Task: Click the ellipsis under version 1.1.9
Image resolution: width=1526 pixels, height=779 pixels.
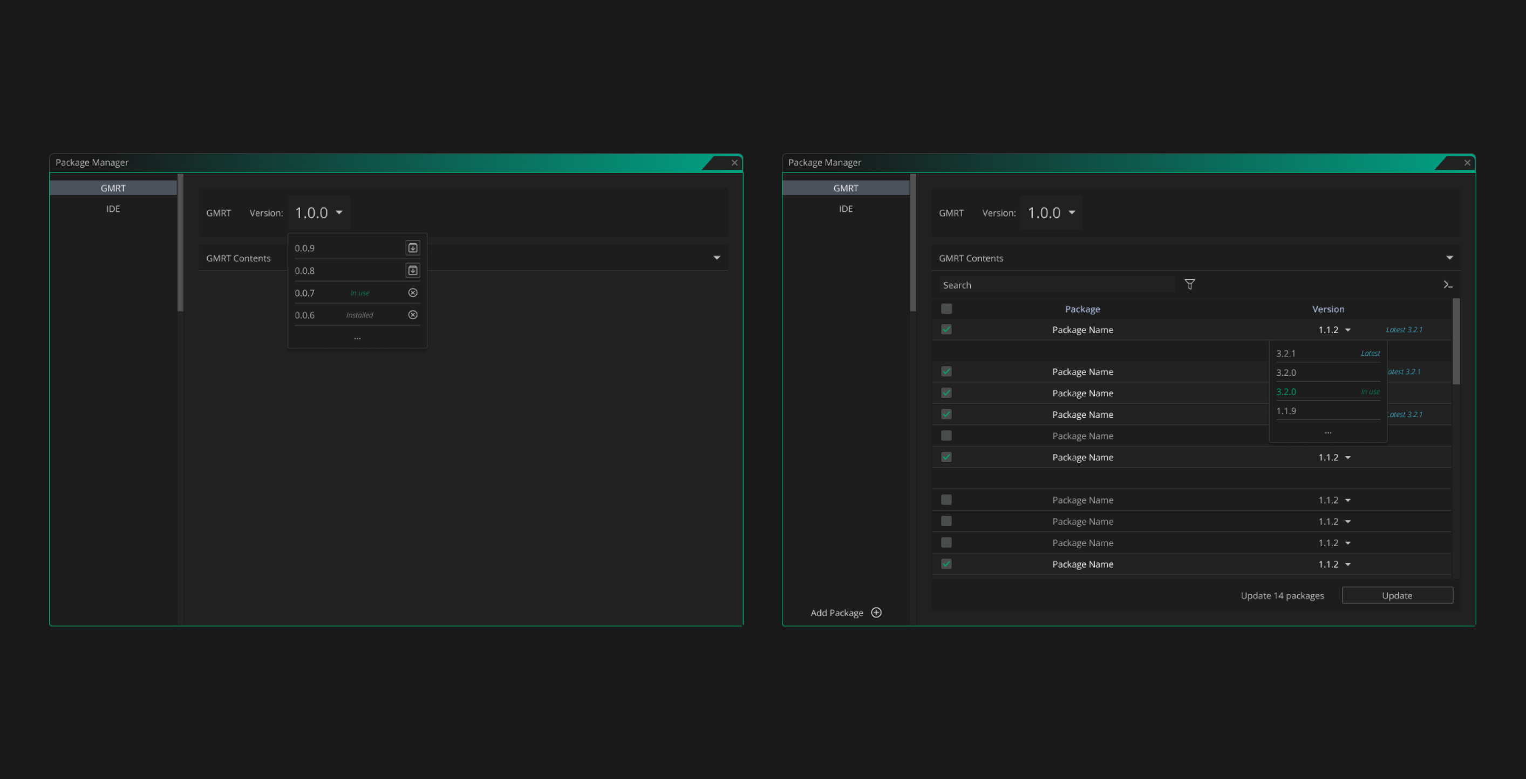Action: point(1327,432)
